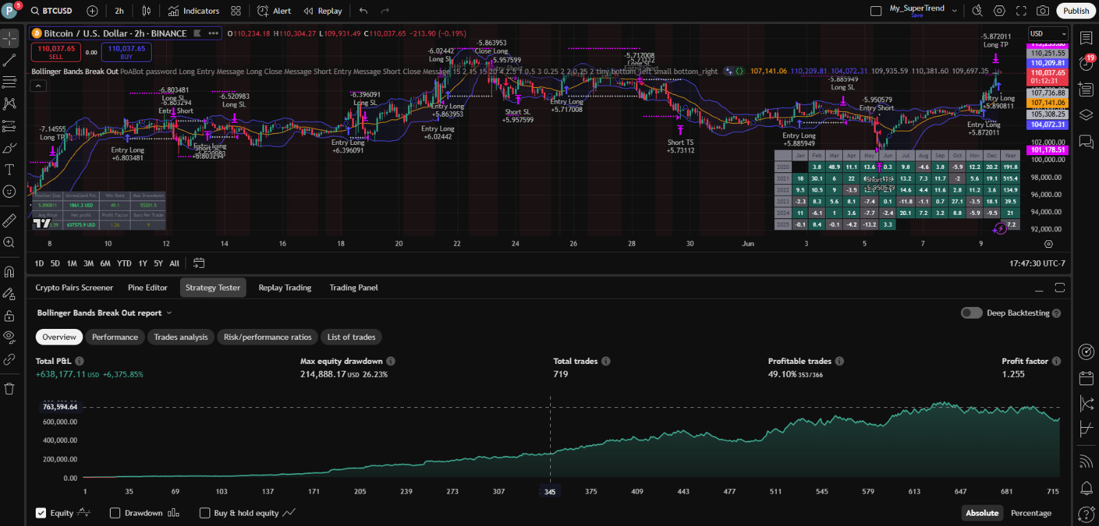Open the chats speech bubble icon
The height and width of the screenshot is (526, 1099).
(x=1086, y=141)
